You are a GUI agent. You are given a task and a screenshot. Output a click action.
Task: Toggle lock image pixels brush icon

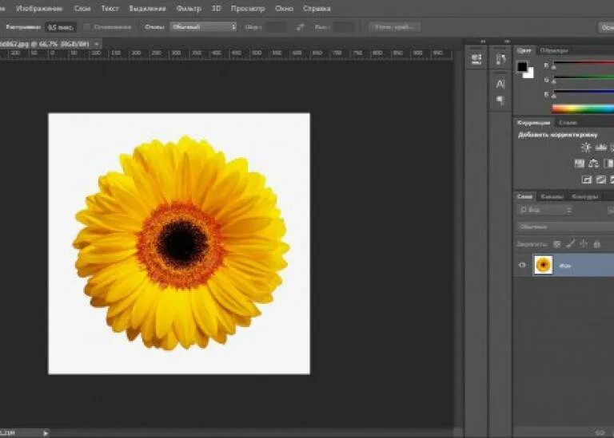[x=571, y=244]
